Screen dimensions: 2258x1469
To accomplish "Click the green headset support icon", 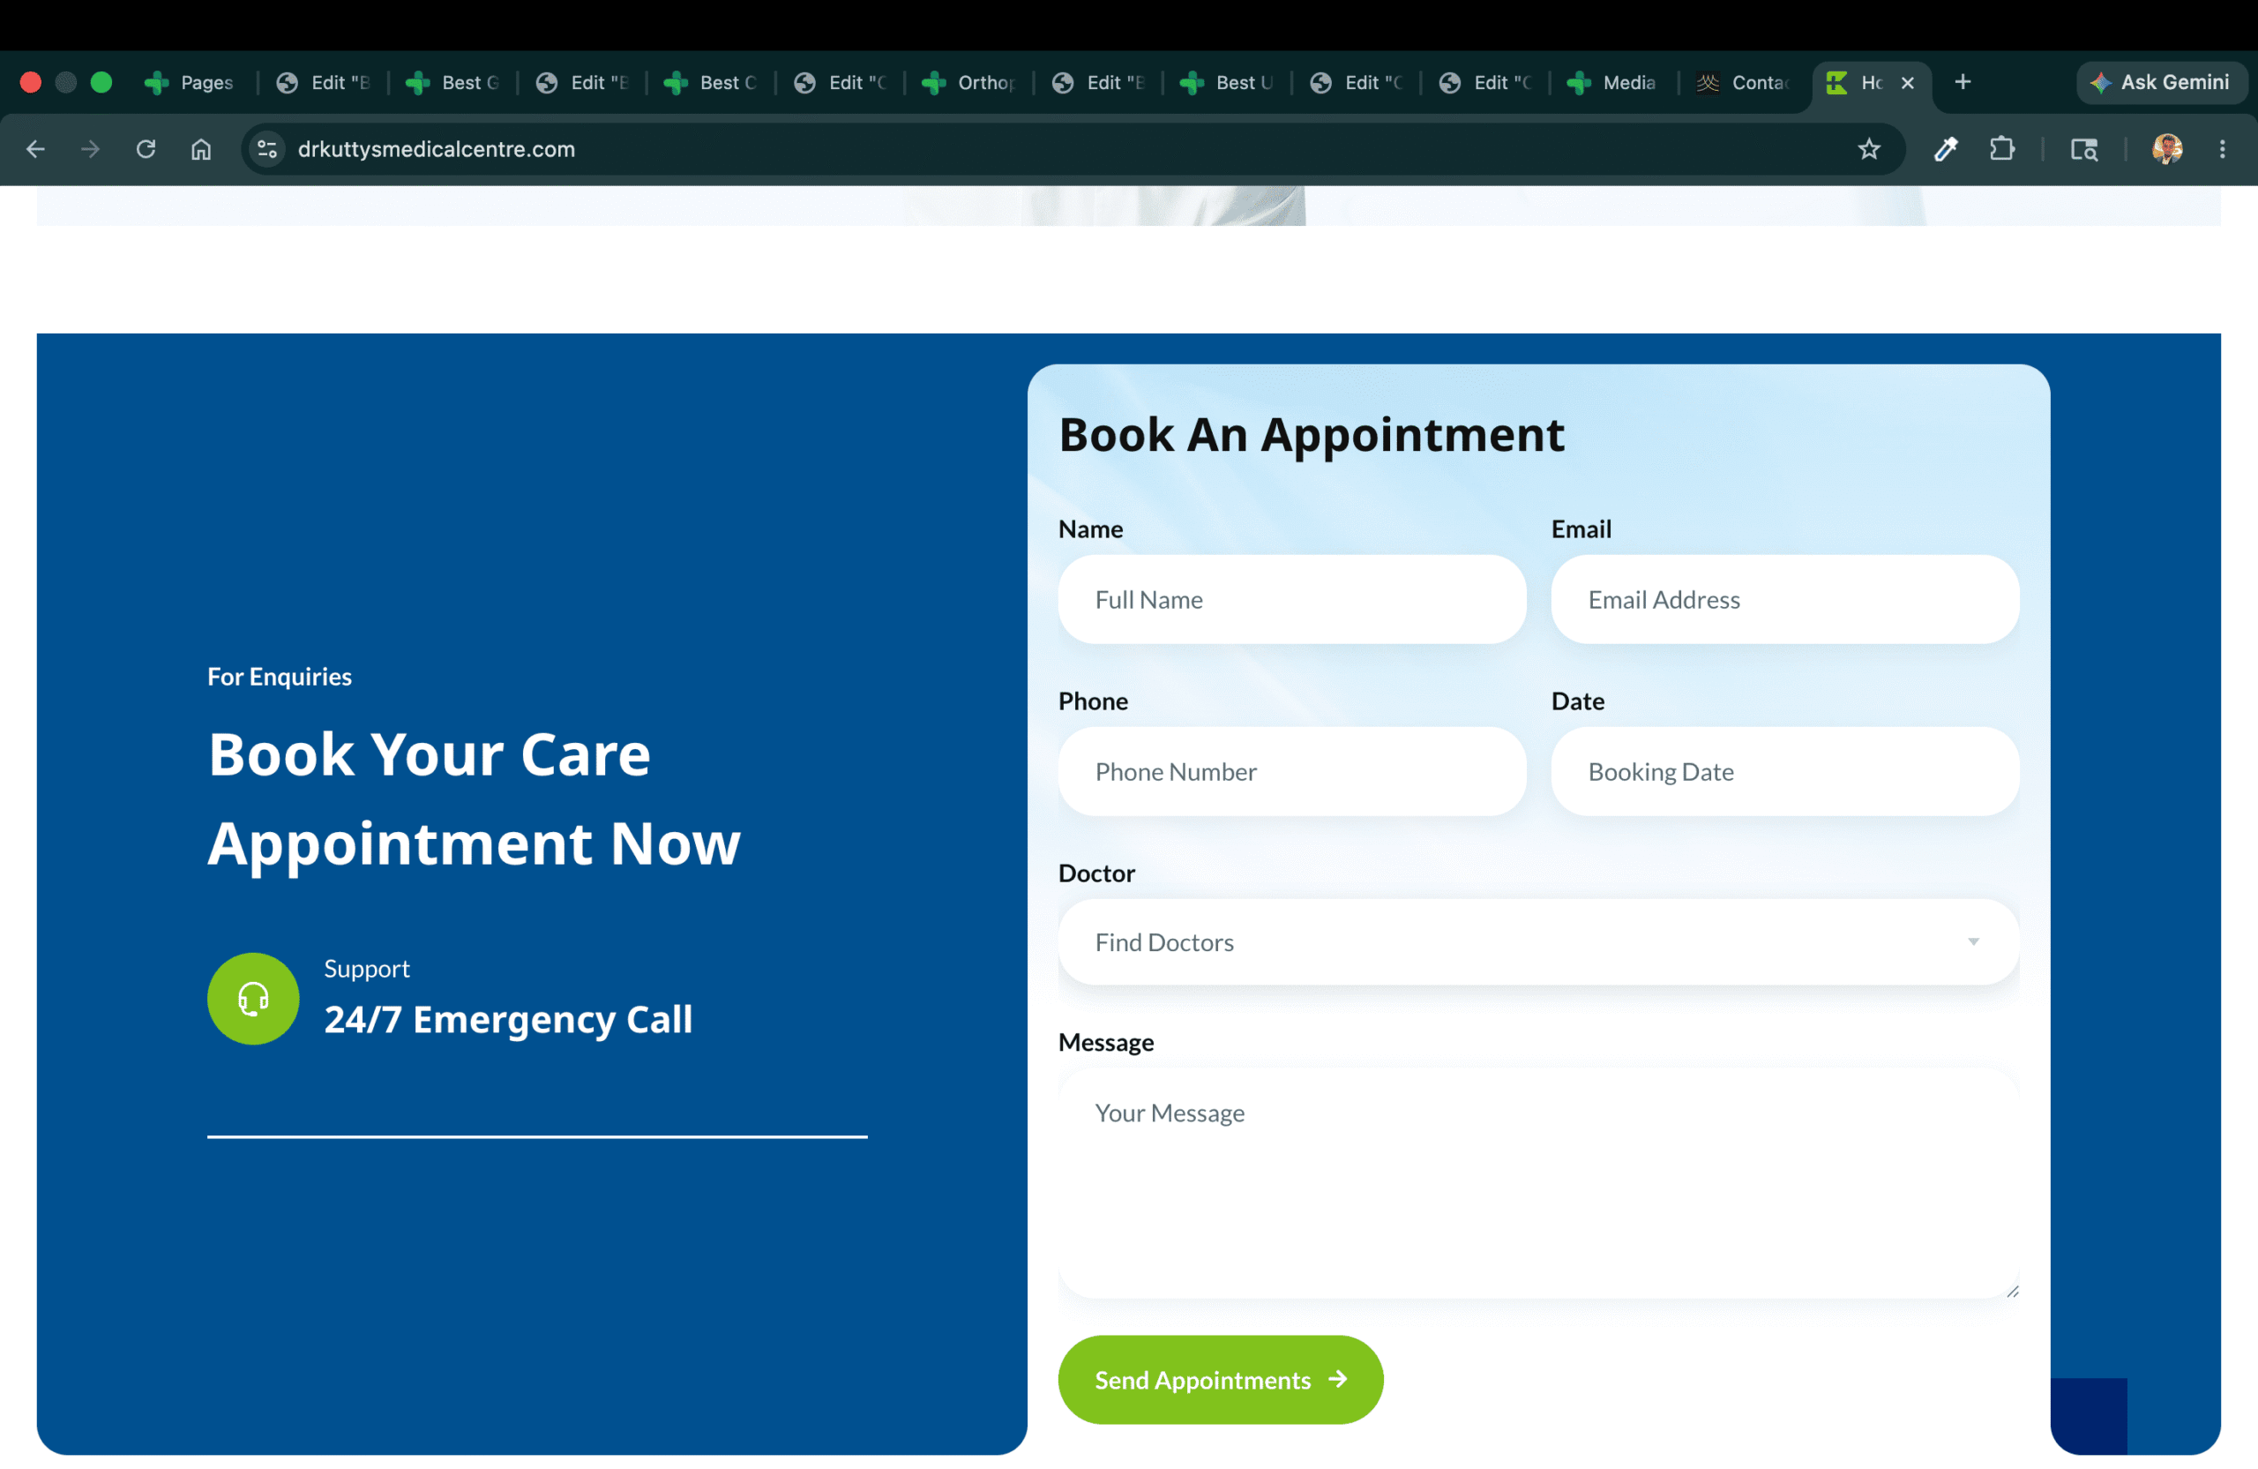I will pos(253,999).
